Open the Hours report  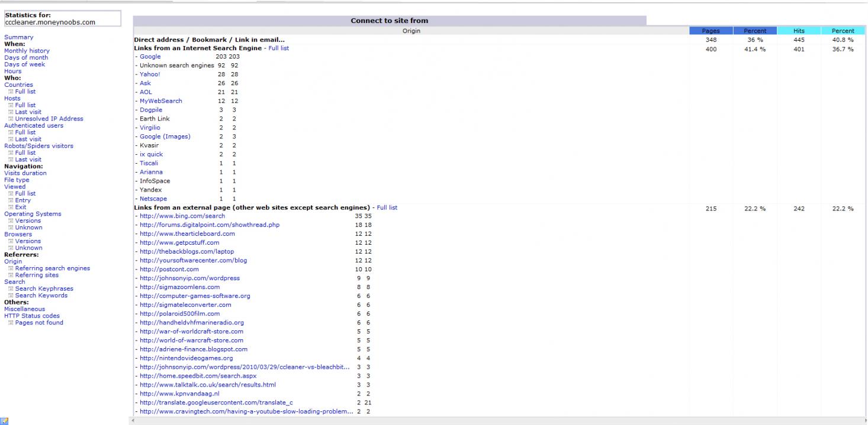tap(12, 71)
